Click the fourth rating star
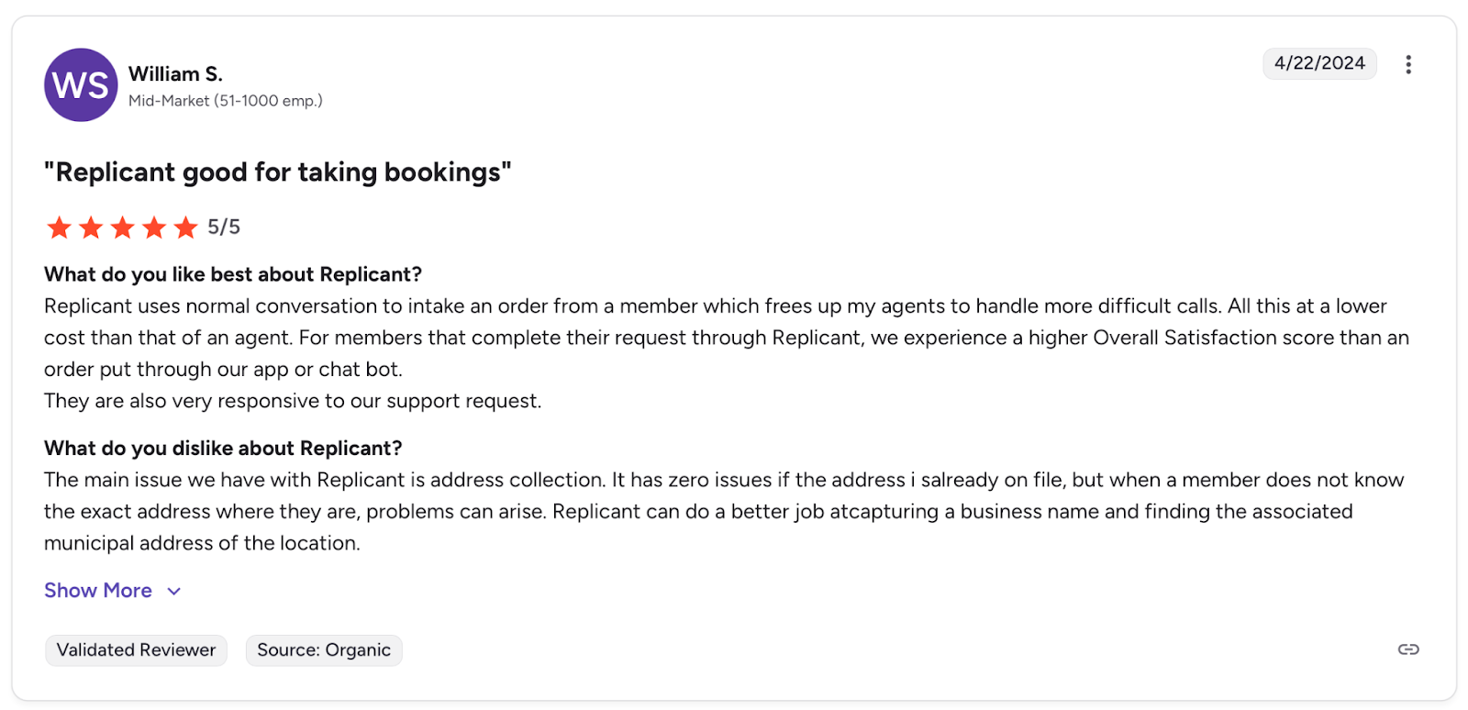1468x710 pixels. (154, 227)
